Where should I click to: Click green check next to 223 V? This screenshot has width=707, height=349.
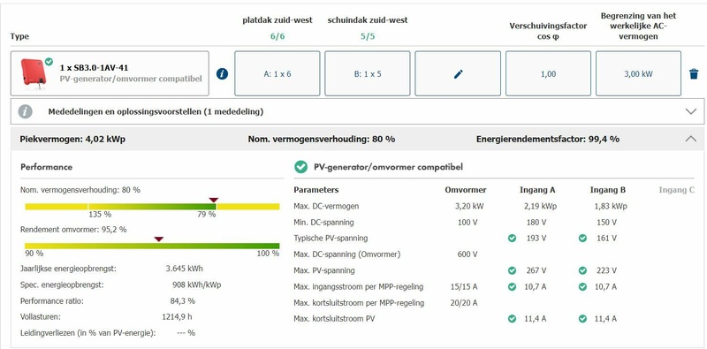582,270
